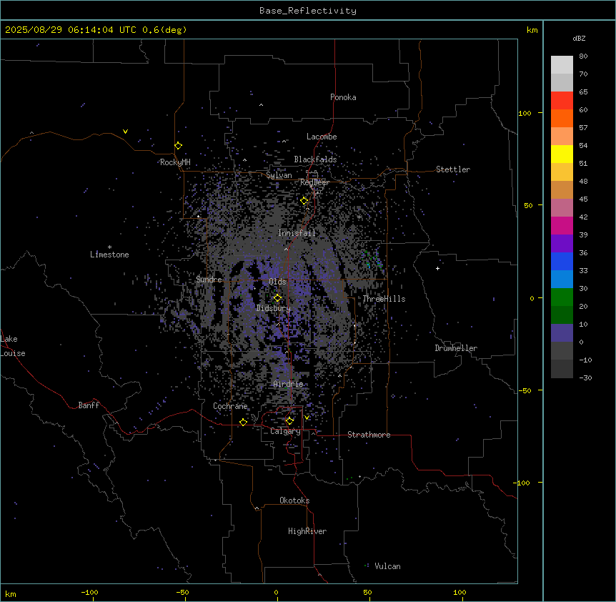Select the green 30 dBZ legend swatch
616x602 pixels.
(562, 297)
